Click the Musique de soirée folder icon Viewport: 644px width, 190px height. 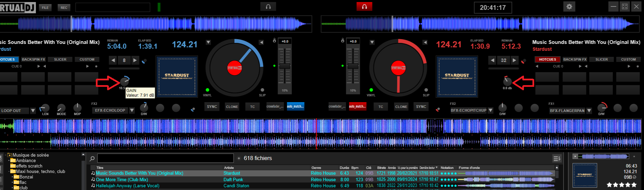[10, 155]
